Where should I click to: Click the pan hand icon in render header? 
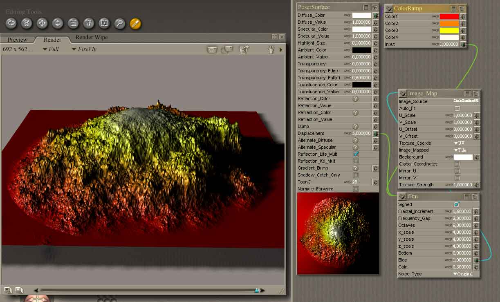[270, 49]
